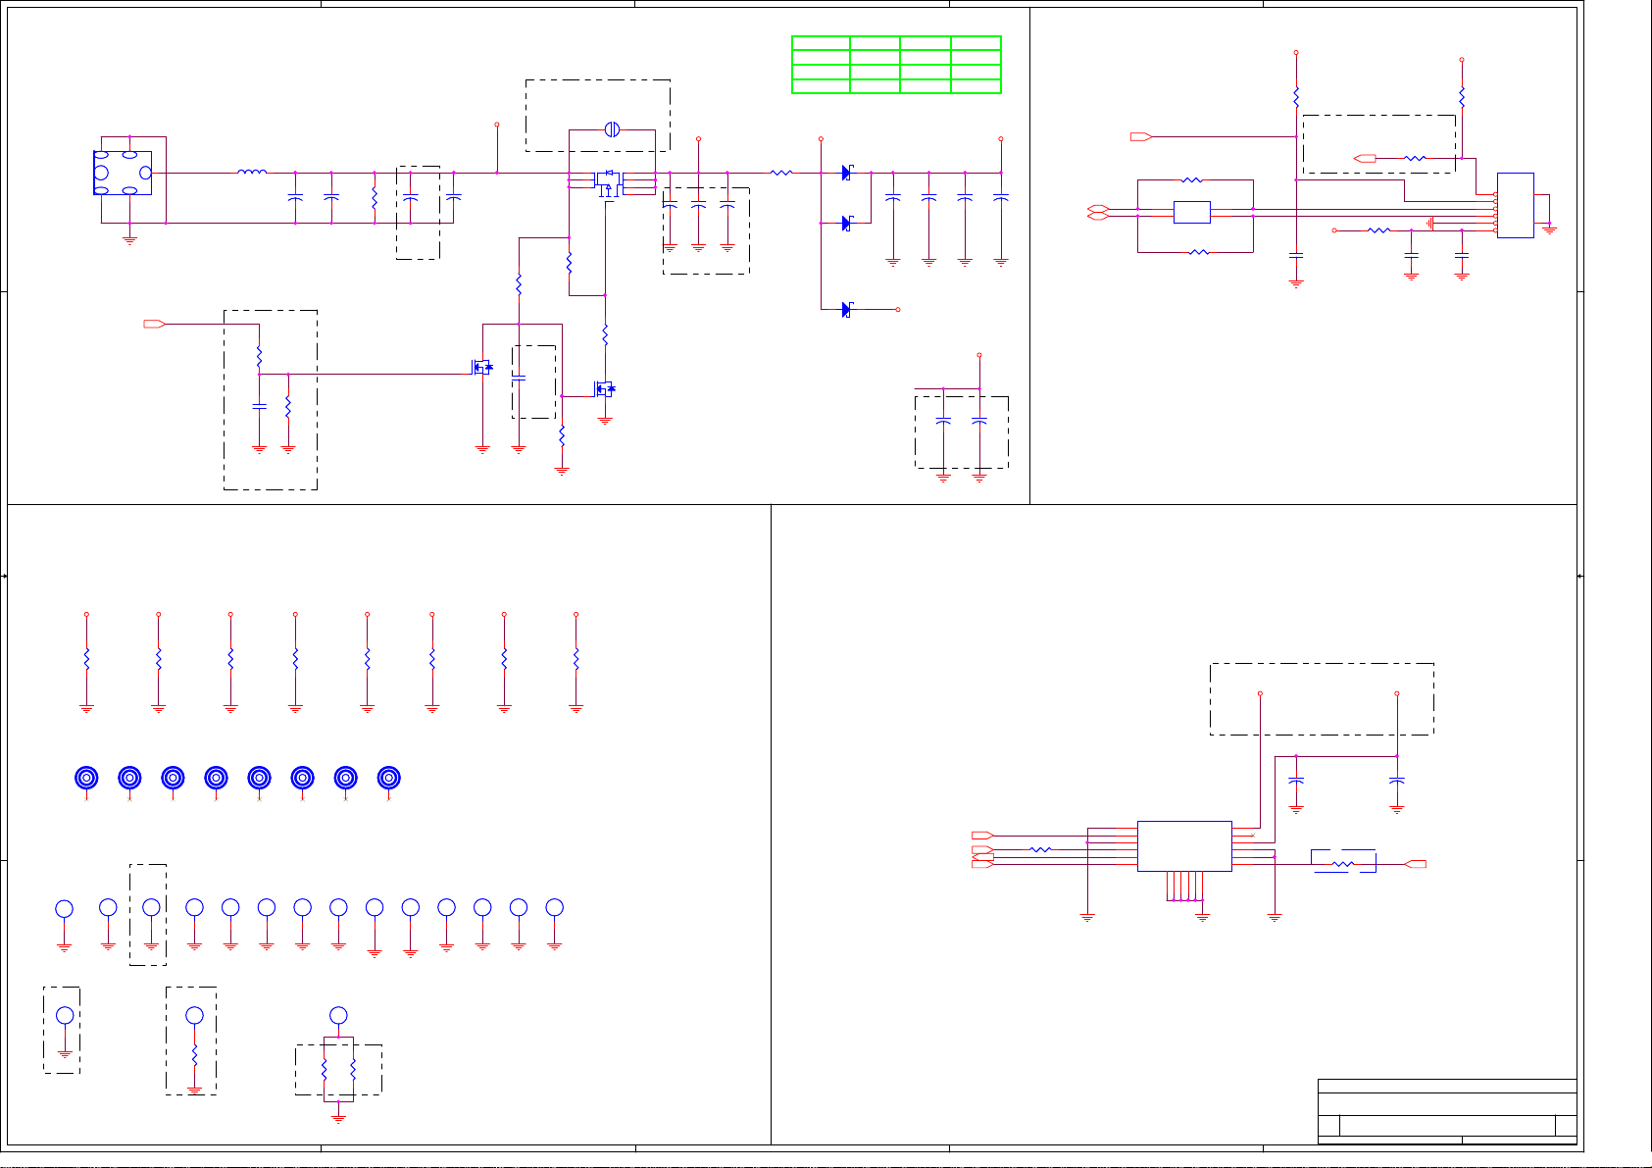Select the resistor on the IC's input port line
1652x1168 pixels.
(x=1040, y=849)
